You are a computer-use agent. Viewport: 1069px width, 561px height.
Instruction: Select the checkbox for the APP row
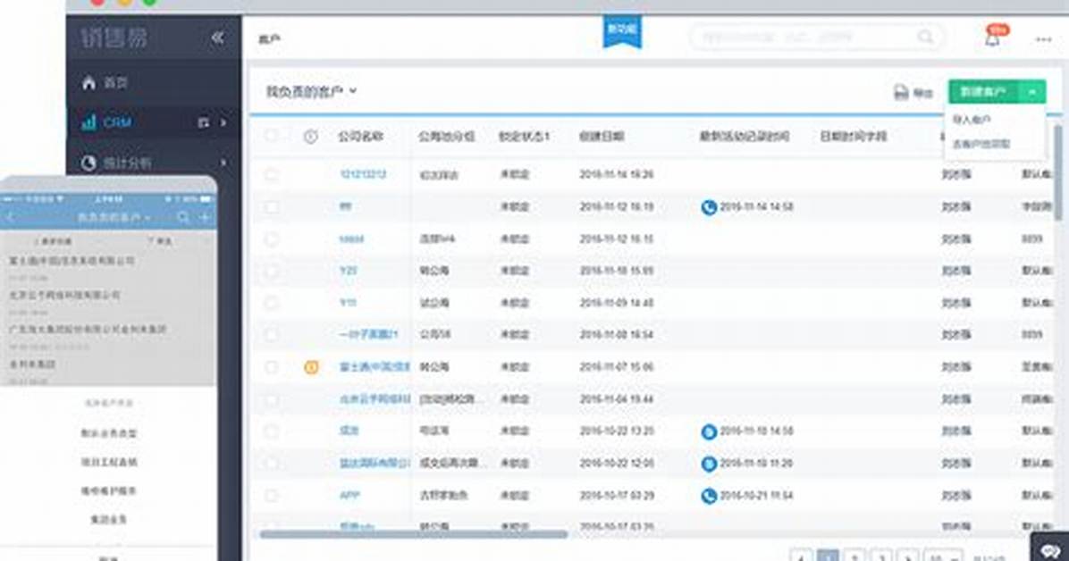272,496
